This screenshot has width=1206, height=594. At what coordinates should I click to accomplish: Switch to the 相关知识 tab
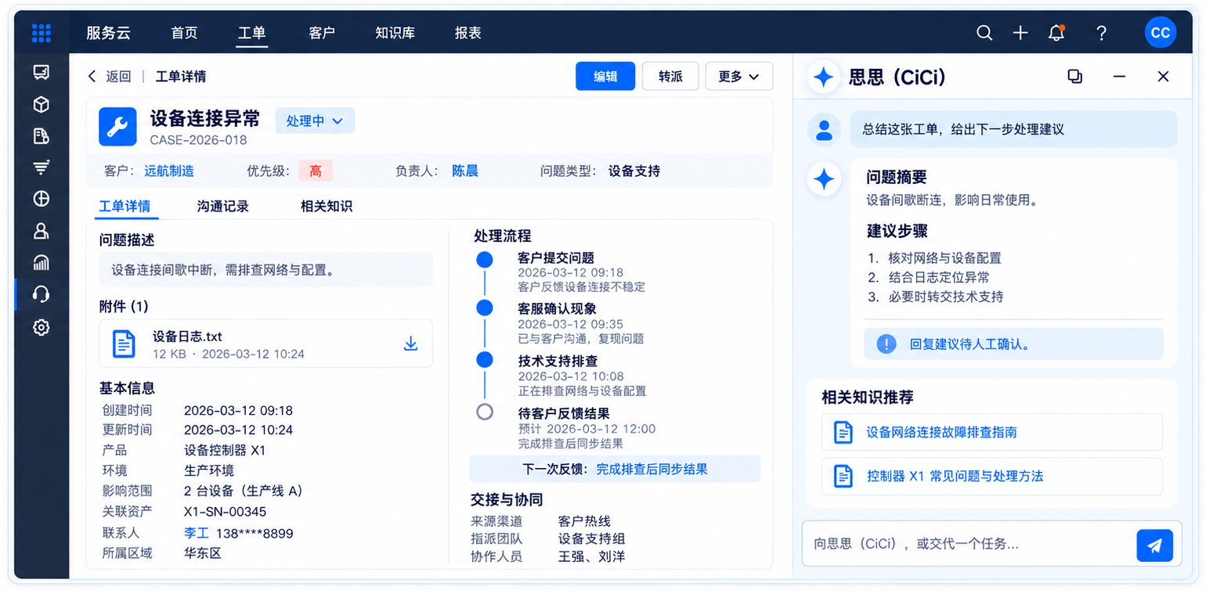pos(327,207)
